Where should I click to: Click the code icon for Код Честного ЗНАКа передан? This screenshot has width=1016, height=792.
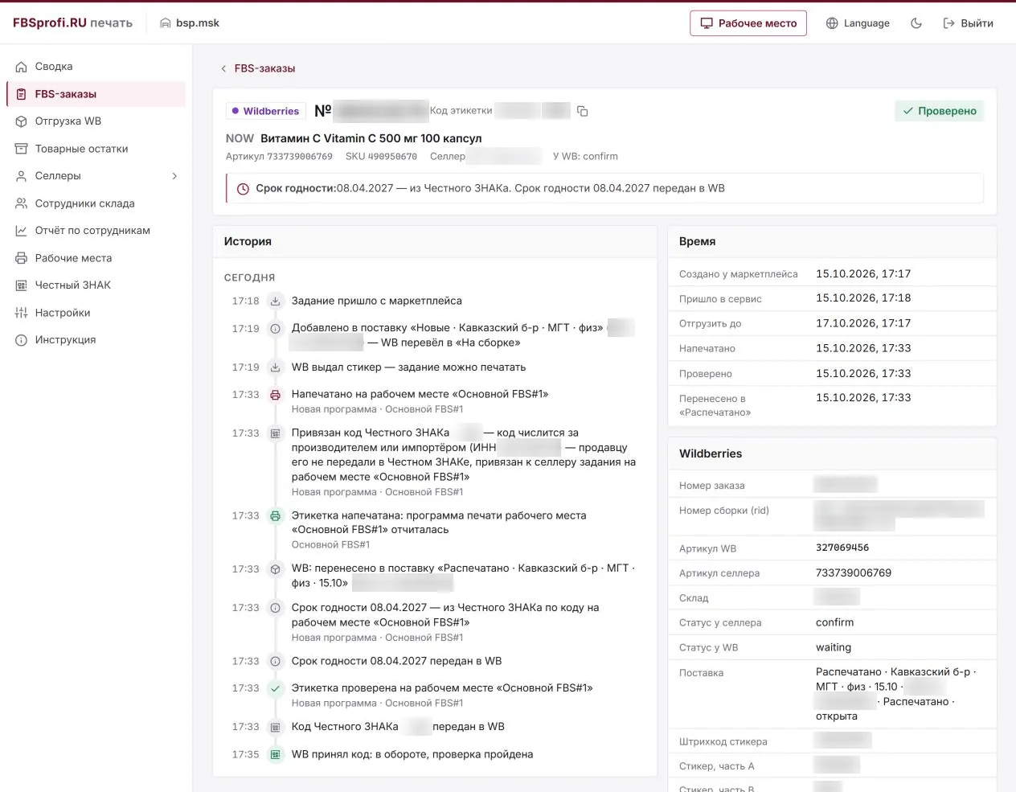[x=275, y=727]
